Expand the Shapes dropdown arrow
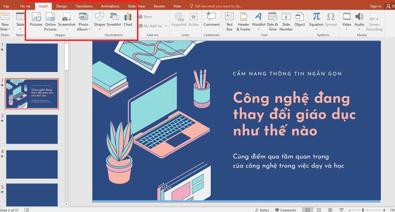Image resolution: width=395 pixels, height=212 pixels. pyautogui.click(x=100, y=30)
